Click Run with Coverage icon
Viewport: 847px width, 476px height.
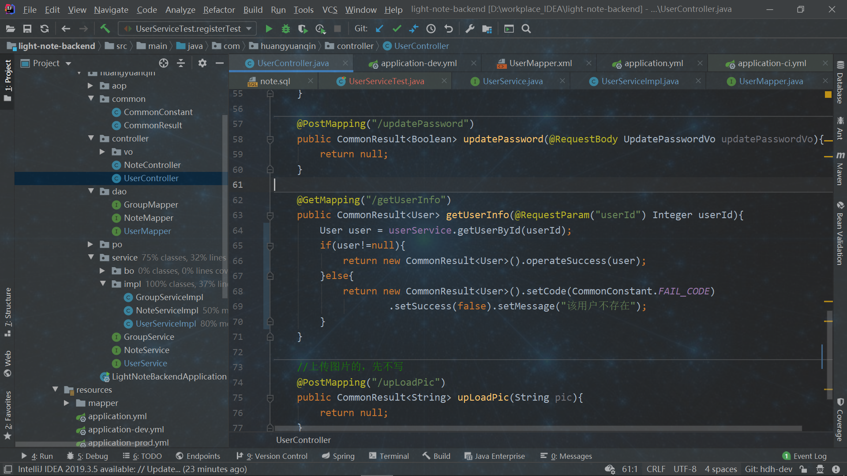click(303, 29)
